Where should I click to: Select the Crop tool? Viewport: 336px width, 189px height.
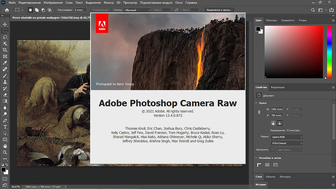[5, 50]
